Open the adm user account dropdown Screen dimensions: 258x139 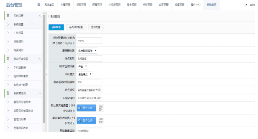tap(250, 5)
